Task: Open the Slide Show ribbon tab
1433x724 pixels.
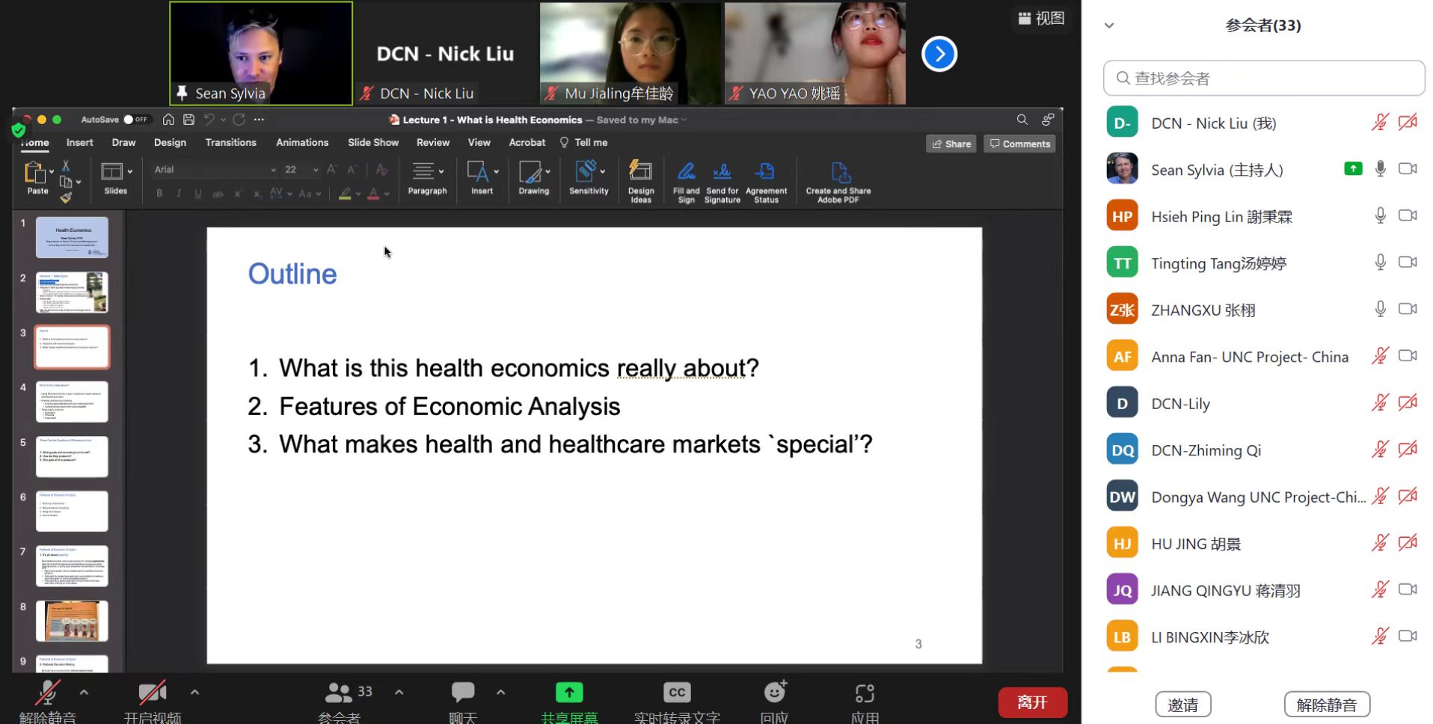Action: 372,142
